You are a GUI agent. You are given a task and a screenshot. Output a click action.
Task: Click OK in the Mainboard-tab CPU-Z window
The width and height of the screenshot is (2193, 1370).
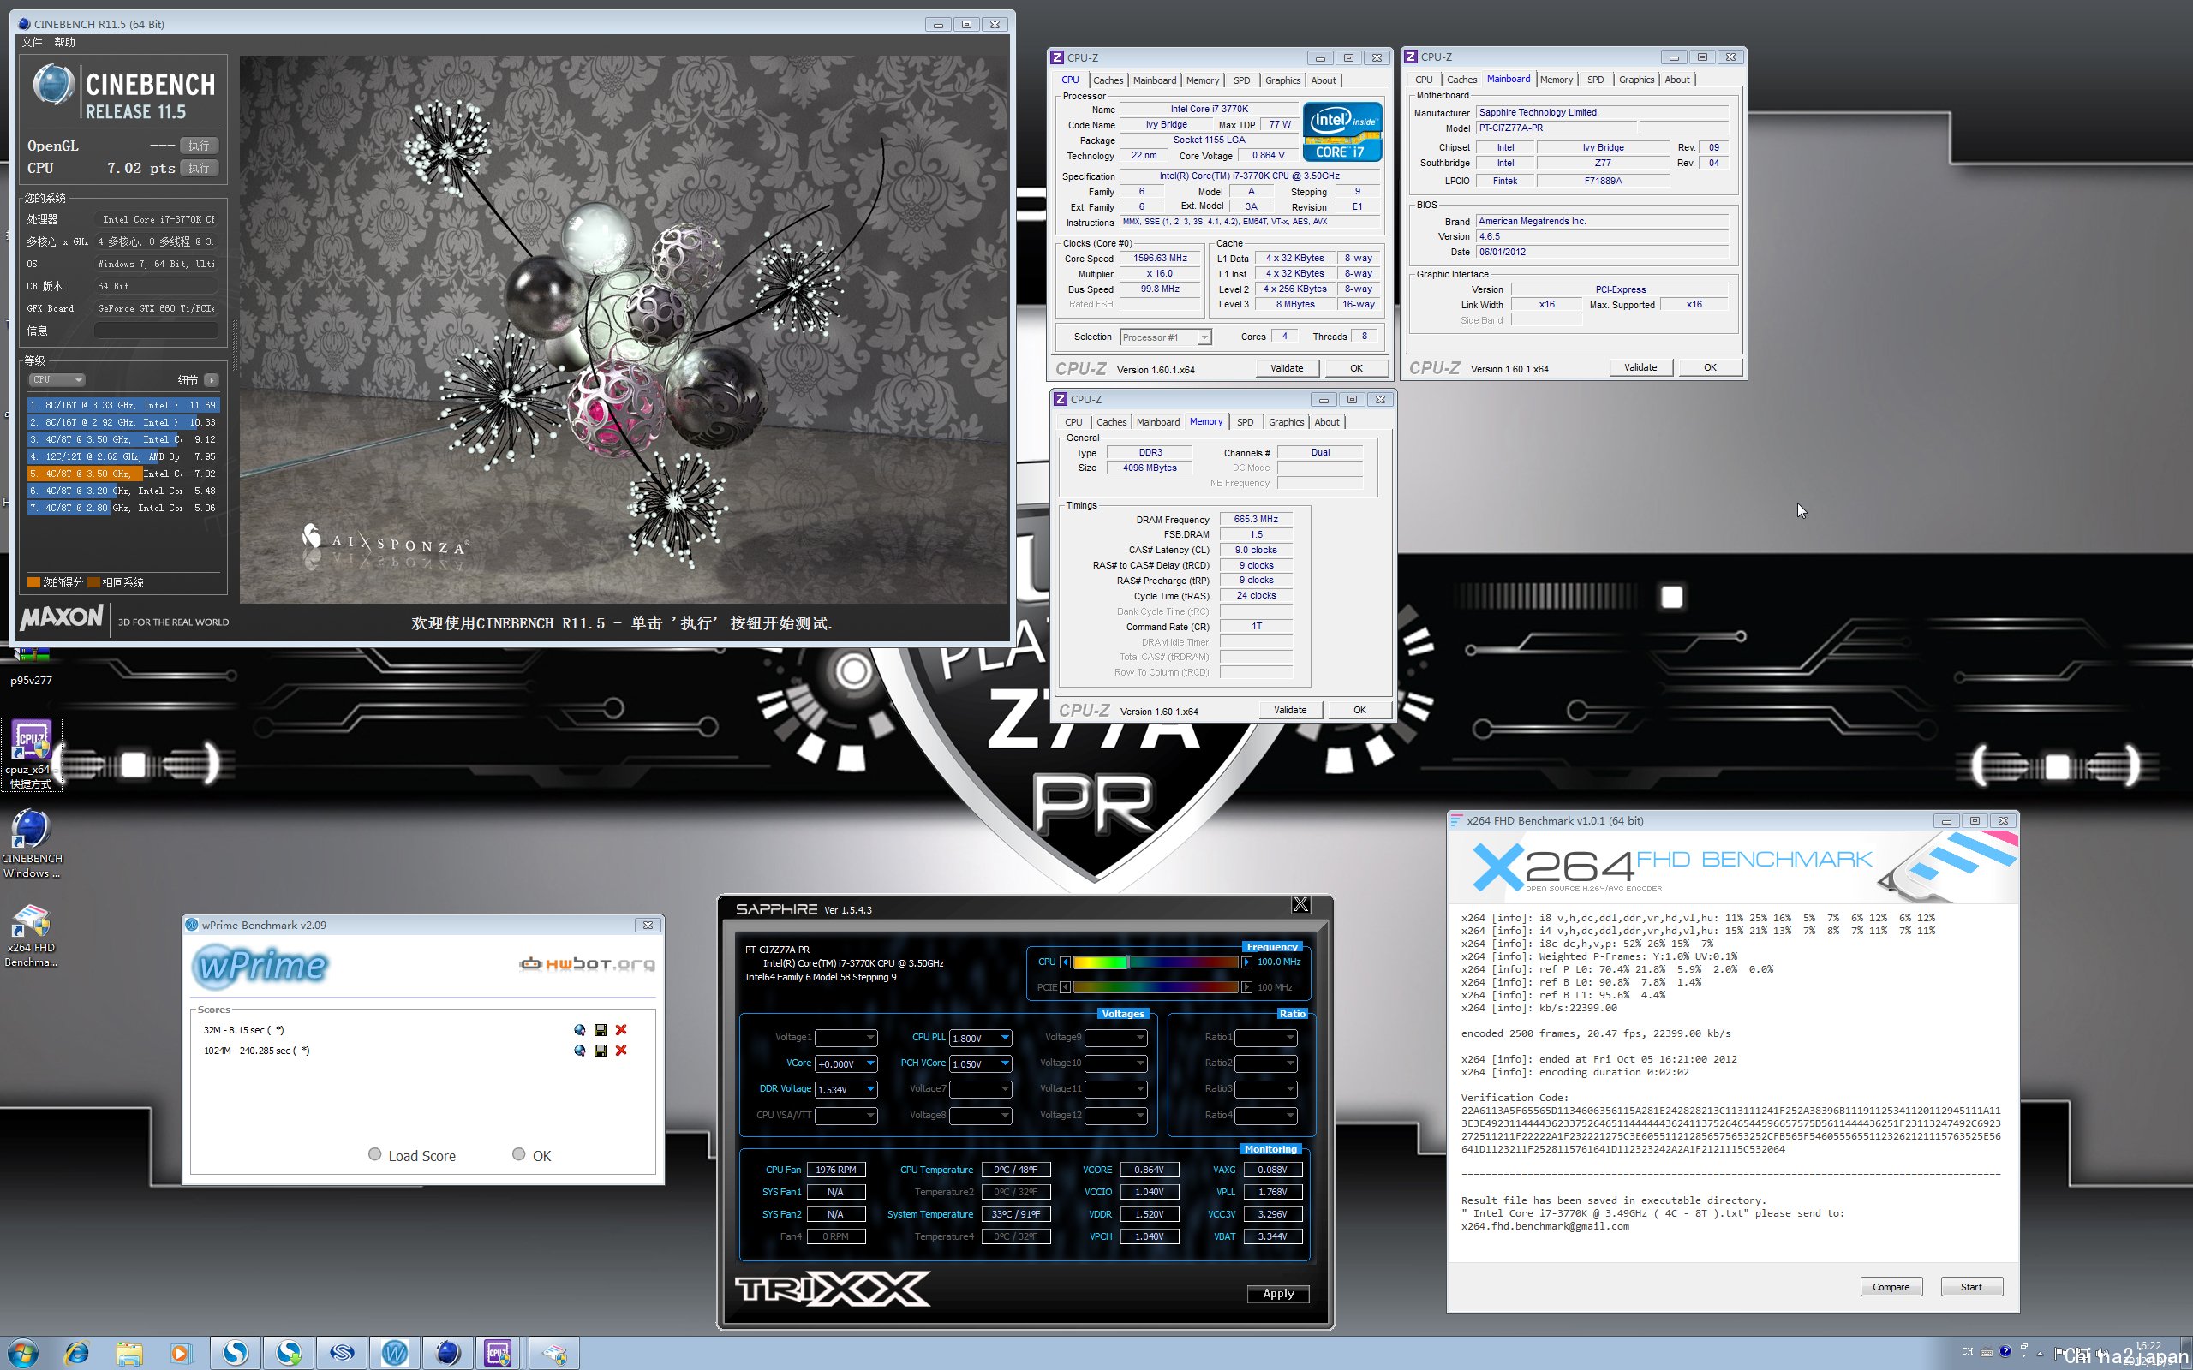(x=1709, y=367)
